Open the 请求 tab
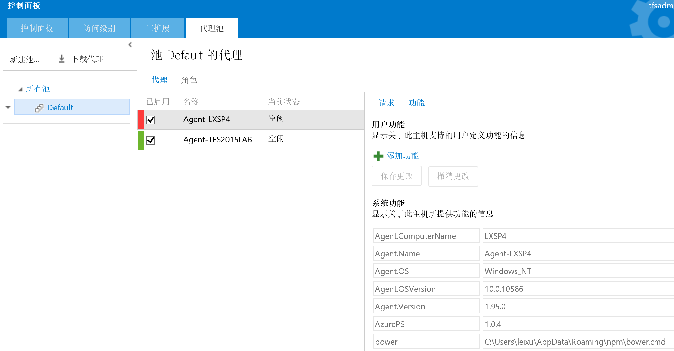Screen dimensions: 674x351 tap(387, 103)
